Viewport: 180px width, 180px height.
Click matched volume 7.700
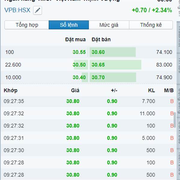click(x=148, y=101)
